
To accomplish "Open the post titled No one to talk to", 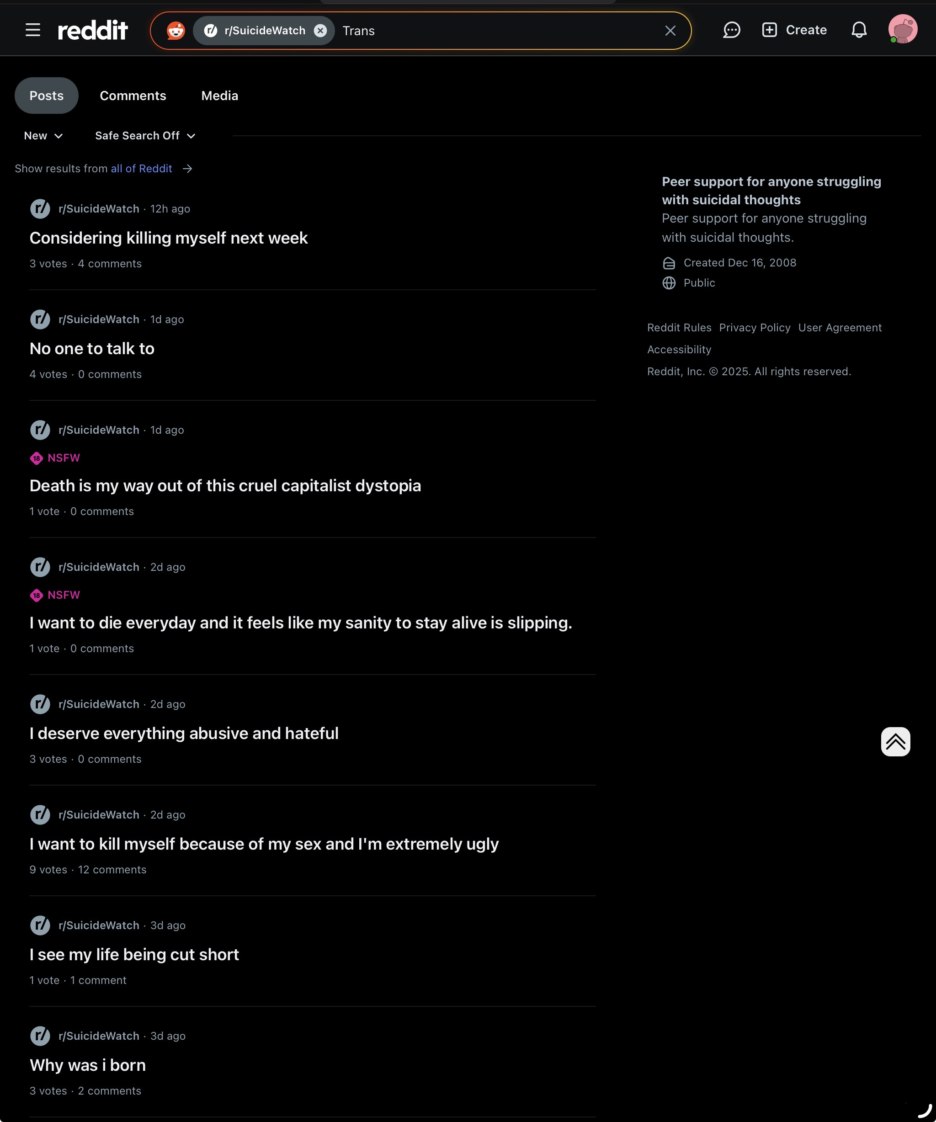I will pos(92,348).
